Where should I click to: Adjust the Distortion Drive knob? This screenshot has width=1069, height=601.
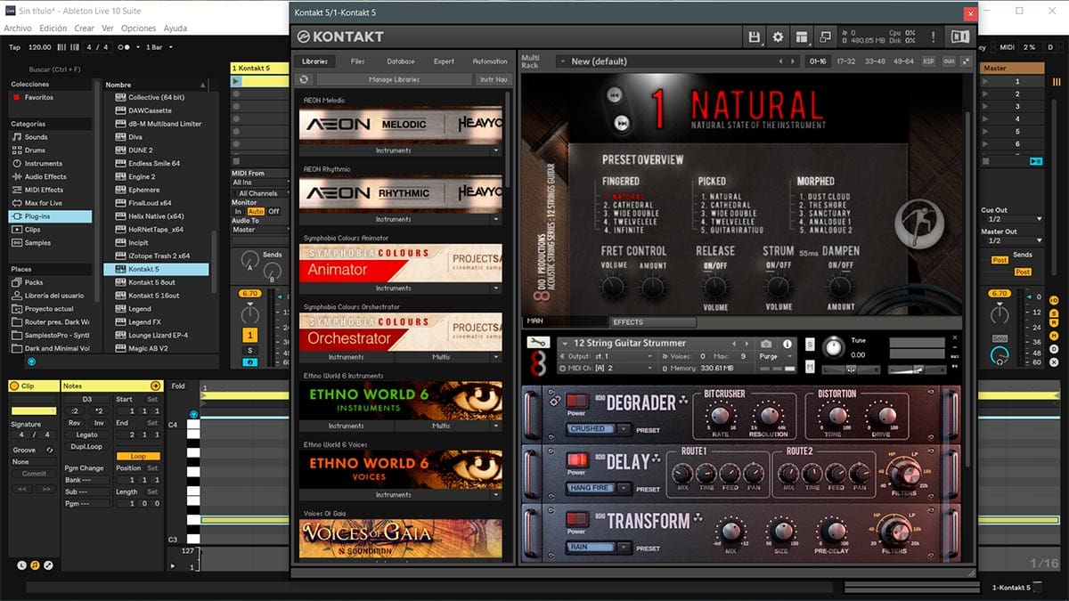(885, 416)
